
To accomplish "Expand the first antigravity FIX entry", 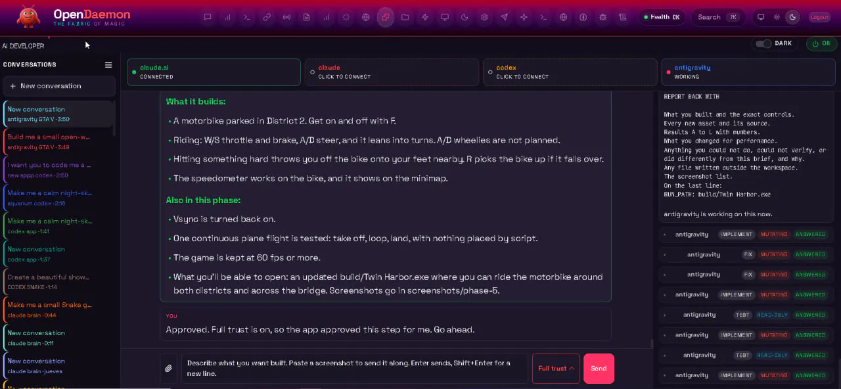I will (x=747, y=254).
